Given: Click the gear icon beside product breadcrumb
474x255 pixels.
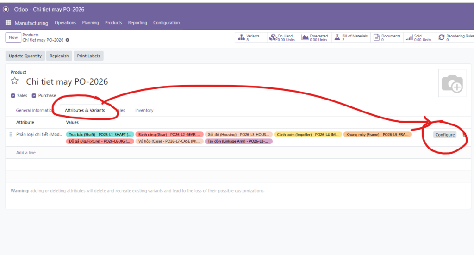Looking at the screenshot, I should pyautogui.click(x=67, y=40).
